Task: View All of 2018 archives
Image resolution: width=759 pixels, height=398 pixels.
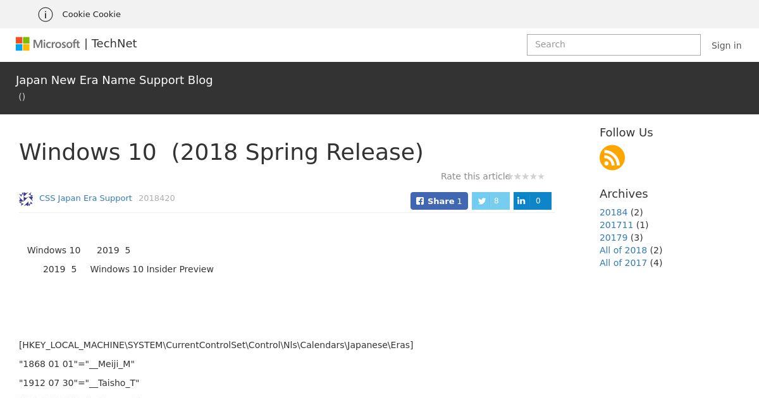Action: click(x=623, y=250)
